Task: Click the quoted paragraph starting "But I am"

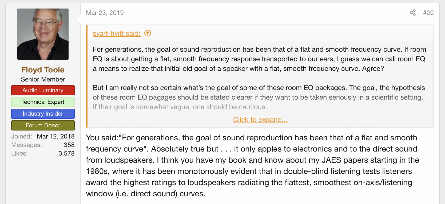Action: coord(259,92)
